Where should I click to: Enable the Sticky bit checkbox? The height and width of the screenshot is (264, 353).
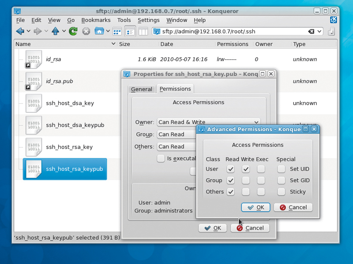pos(281,191)
